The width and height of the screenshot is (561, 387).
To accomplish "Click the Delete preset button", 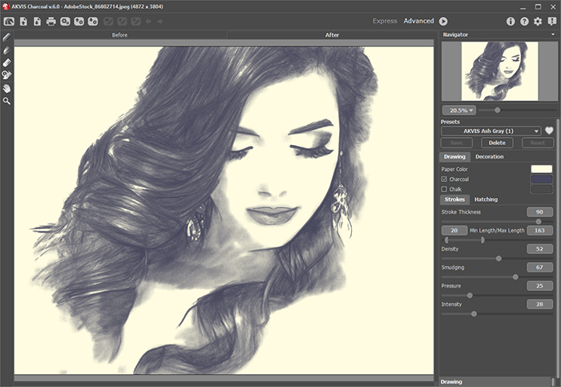I will click(x=497, y=143).
